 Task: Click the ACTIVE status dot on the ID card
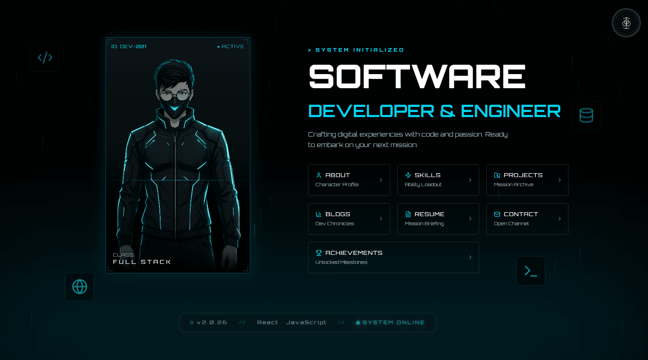(x=218, y=47)
